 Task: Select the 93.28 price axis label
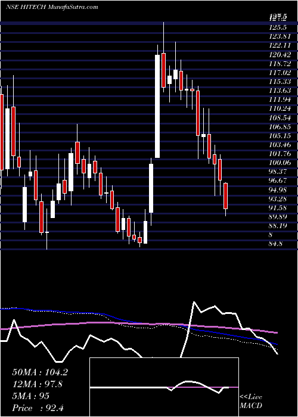coord(278,199)
